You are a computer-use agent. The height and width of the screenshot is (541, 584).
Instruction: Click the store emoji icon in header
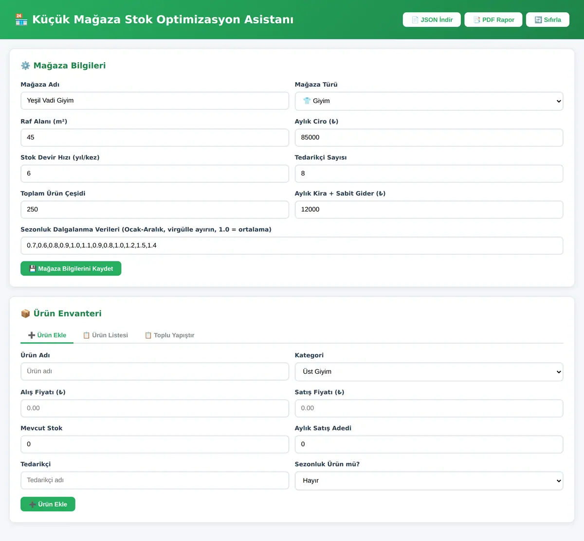pyautogui.click(x=21, y=19)
